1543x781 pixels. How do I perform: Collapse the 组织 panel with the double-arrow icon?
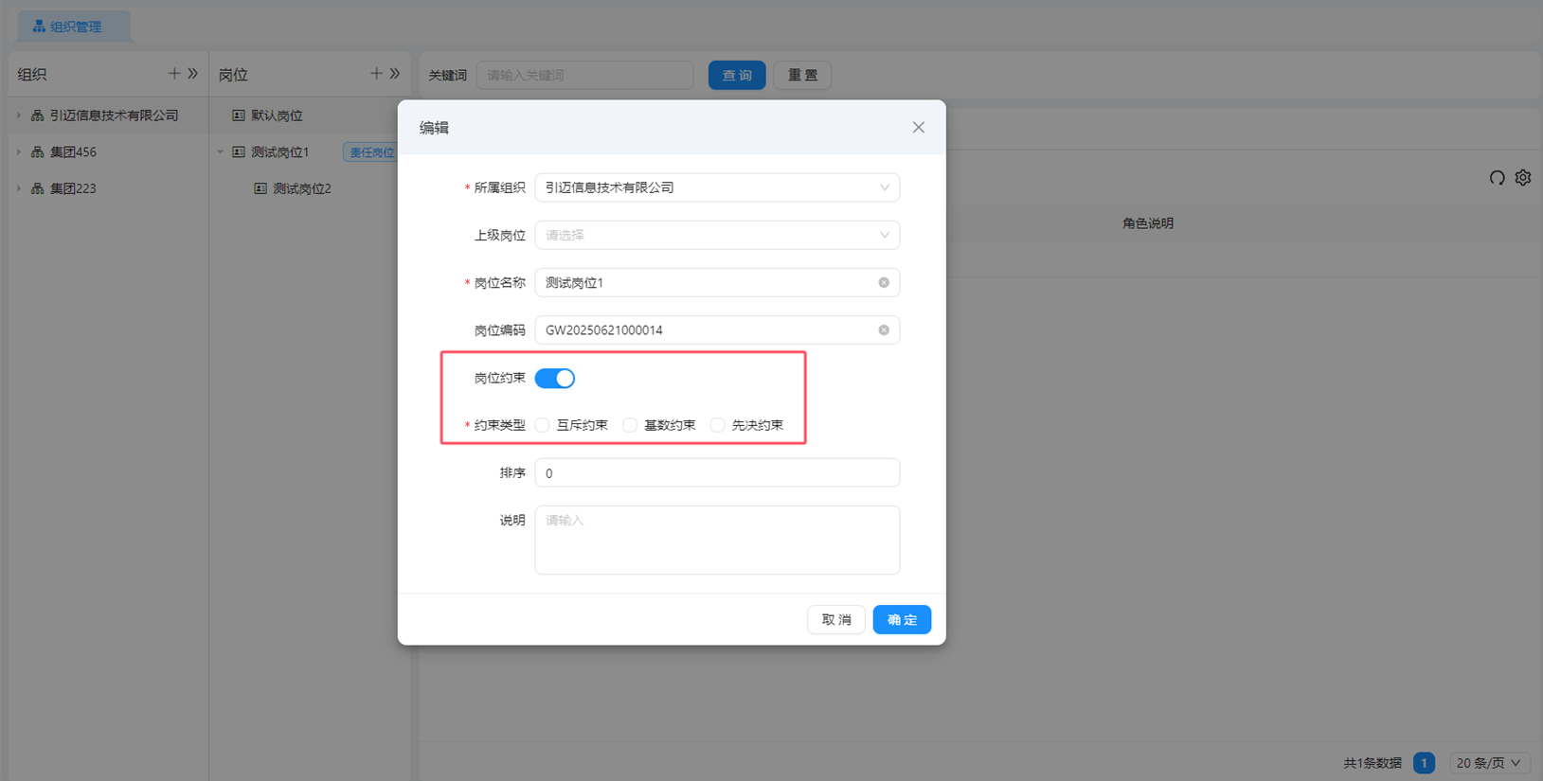[193, 74]
